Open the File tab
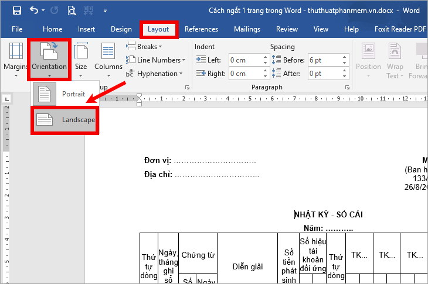Viewport: 428px width, 284px height. [17, 29]
